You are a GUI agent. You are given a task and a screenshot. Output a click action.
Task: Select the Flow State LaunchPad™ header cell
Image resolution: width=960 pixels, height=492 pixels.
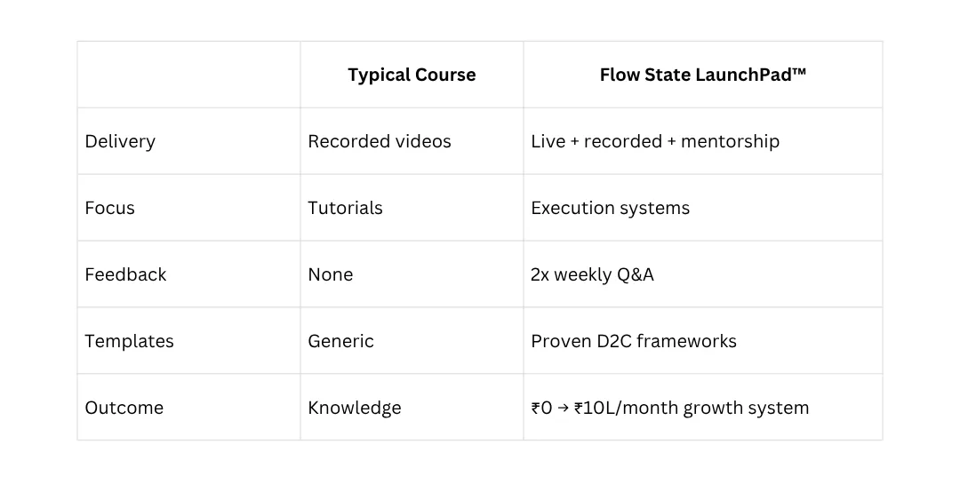click(703, 75)
